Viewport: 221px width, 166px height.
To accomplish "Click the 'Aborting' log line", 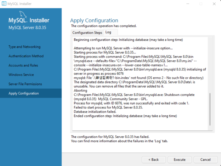I will pos(80,91).
